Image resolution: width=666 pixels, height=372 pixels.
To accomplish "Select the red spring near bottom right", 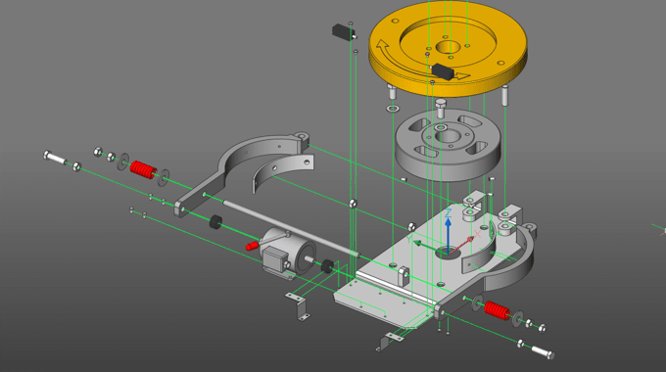I will (497, 310).
